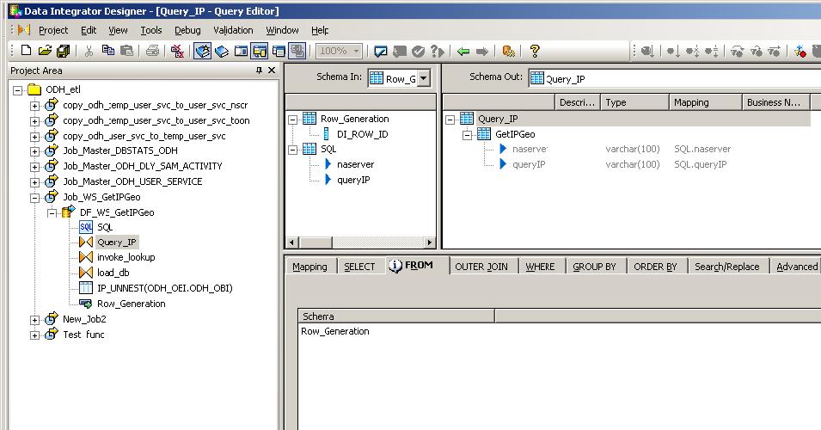The width and height of the screenshot is (821, 430).
Task: Click the Cut scissors icon
Action: (x=89, y=51)
